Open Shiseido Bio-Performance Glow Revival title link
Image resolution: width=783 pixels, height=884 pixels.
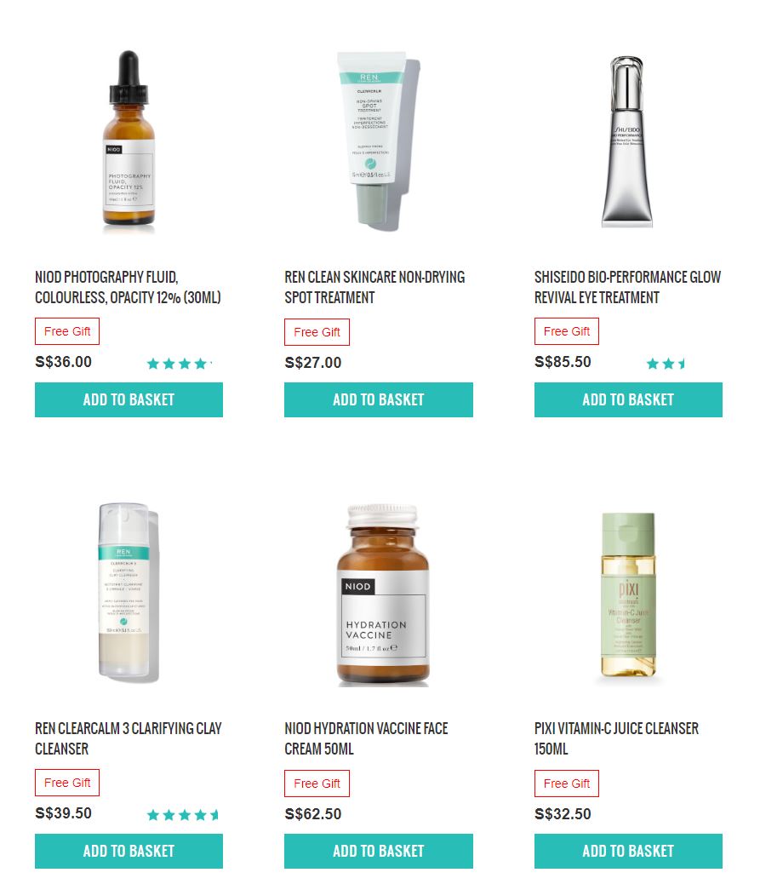(627, 287)
